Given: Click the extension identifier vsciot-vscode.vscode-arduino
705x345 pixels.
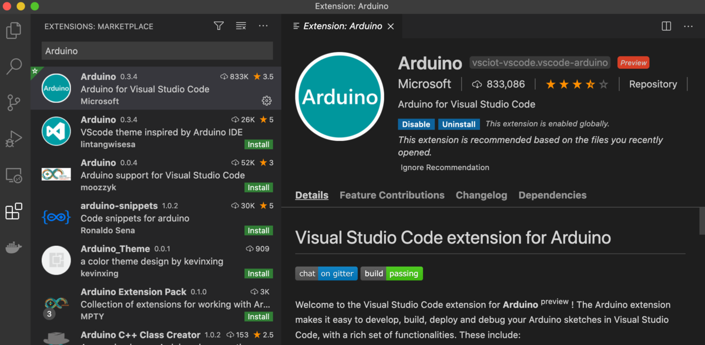Looking at the screenshot, I should point(540,63).
